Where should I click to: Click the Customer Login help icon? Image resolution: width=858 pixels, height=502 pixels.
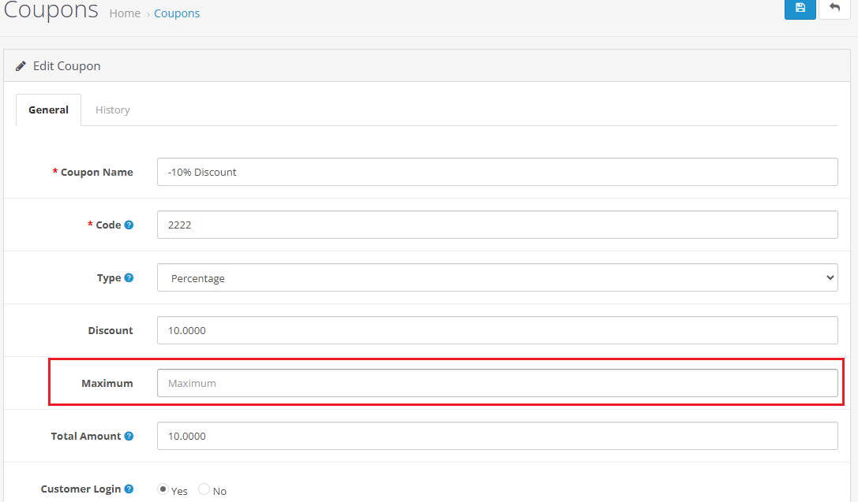coord(129,489)
